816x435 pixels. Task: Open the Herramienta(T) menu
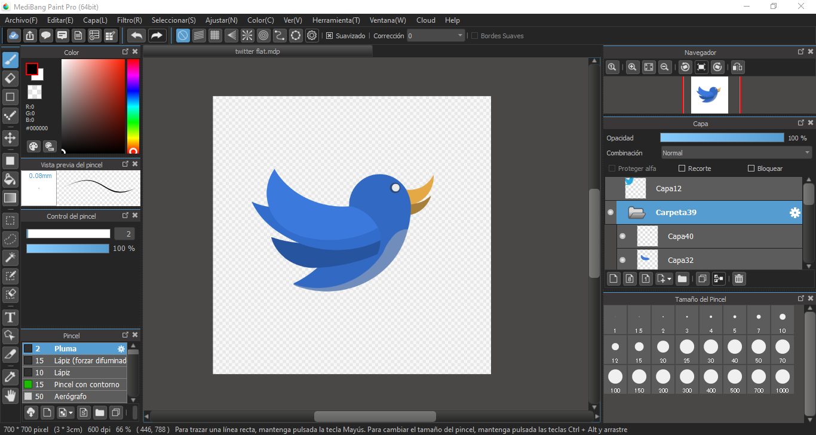click(336, 20)
